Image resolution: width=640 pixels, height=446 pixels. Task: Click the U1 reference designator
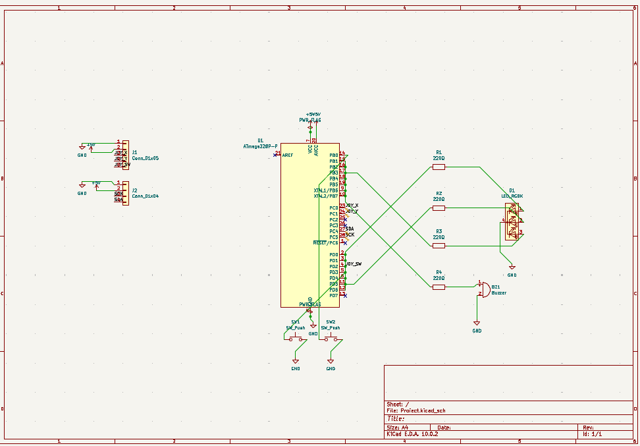(260, 140)
